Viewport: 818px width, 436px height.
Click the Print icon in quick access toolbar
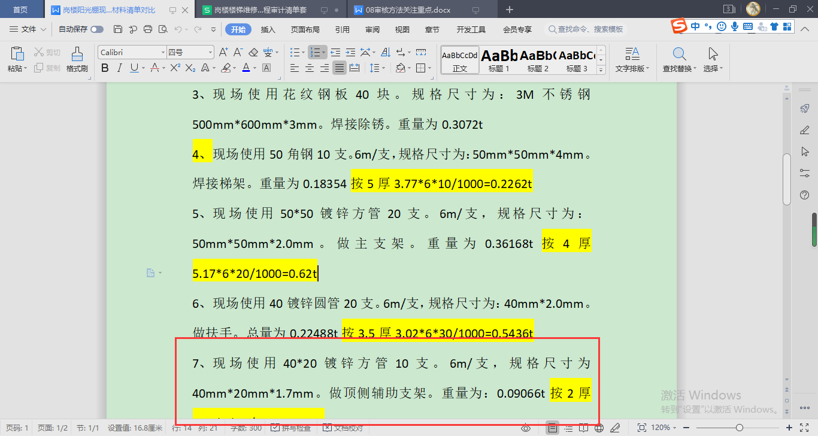(x=148, y=29)
